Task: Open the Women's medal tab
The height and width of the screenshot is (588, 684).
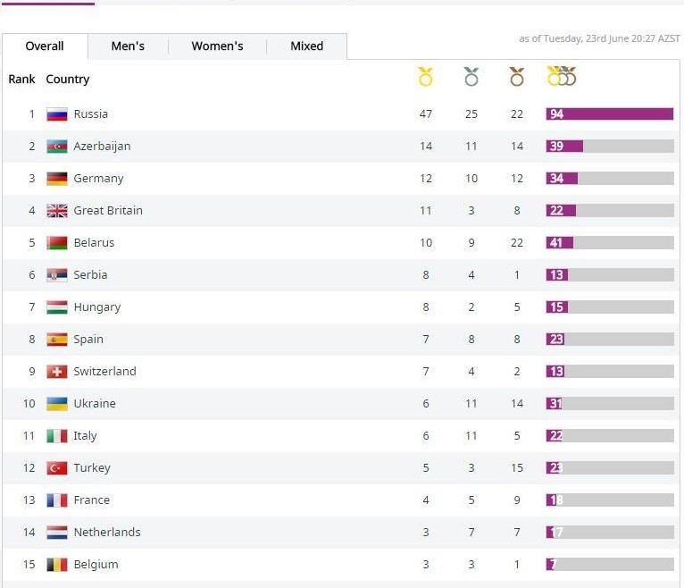Action: (x=217, y=46)
